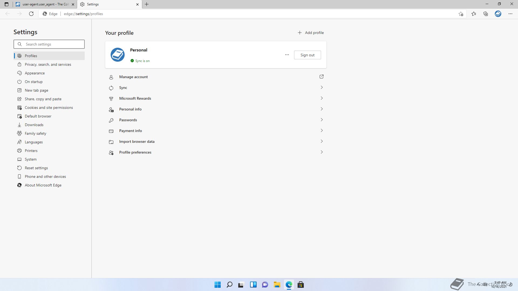
Task: Open Appearance settings
Action: click(49, 73)
